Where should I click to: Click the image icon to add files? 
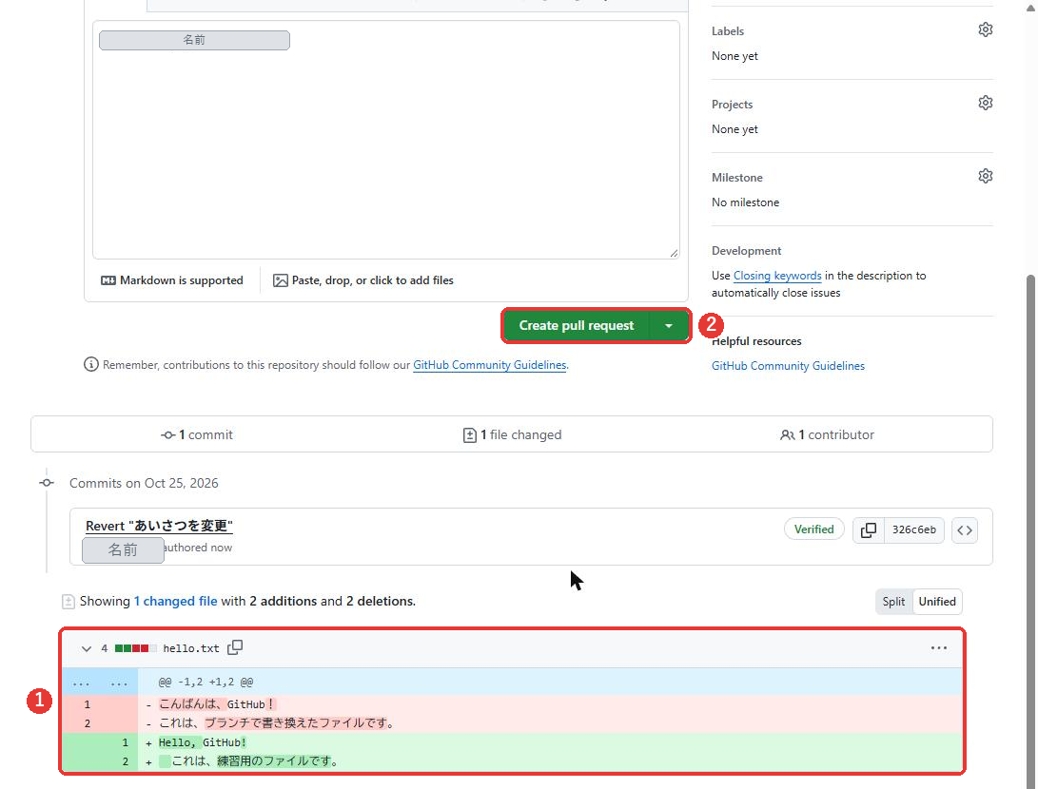pos(281,280)
